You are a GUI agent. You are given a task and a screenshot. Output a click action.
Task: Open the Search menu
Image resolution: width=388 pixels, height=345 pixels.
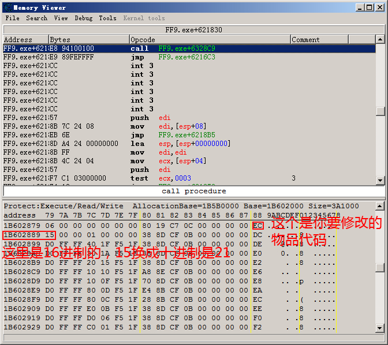click(36, 18)
